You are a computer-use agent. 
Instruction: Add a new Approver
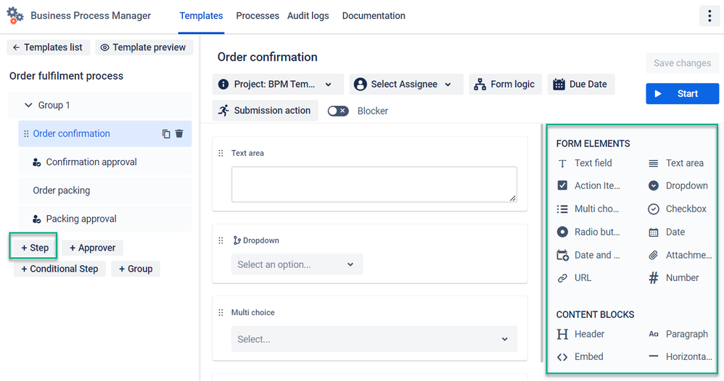[92, 248]
